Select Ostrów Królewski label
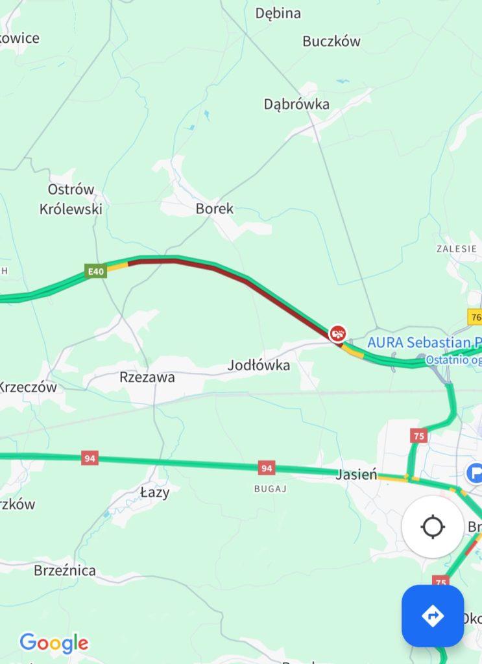Screen dimensions: 482x664 pyautogui.click(x=71, y=199)
